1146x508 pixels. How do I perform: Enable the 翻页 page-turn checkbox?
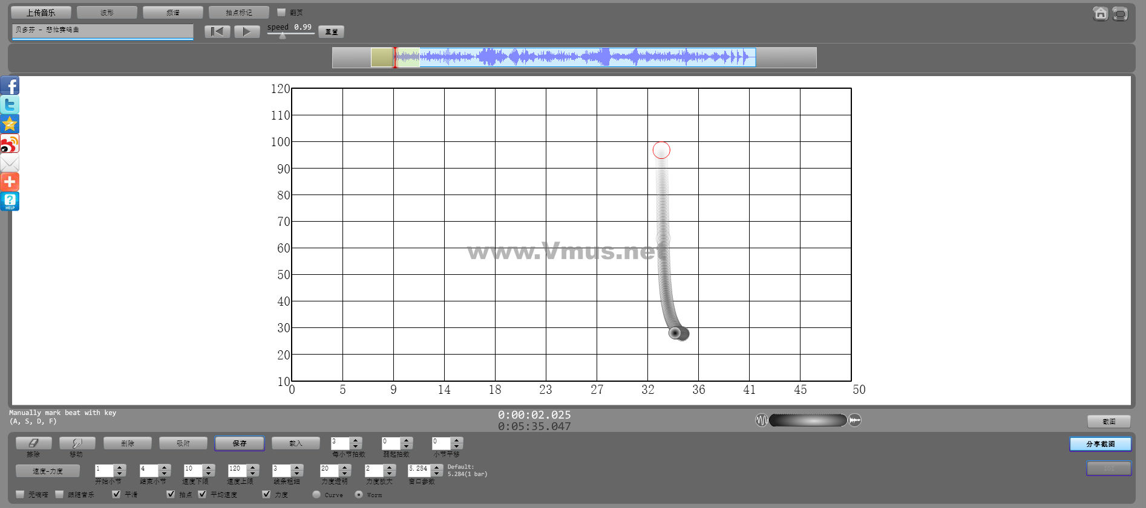pyautogui.click(x=281, y=12)
